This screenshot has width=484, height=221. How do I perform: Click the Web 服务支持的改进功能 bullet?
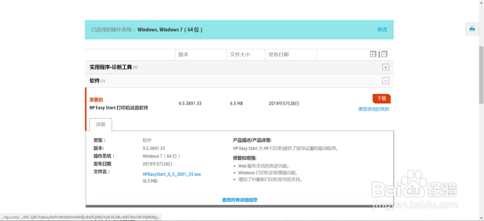(264, 166)
